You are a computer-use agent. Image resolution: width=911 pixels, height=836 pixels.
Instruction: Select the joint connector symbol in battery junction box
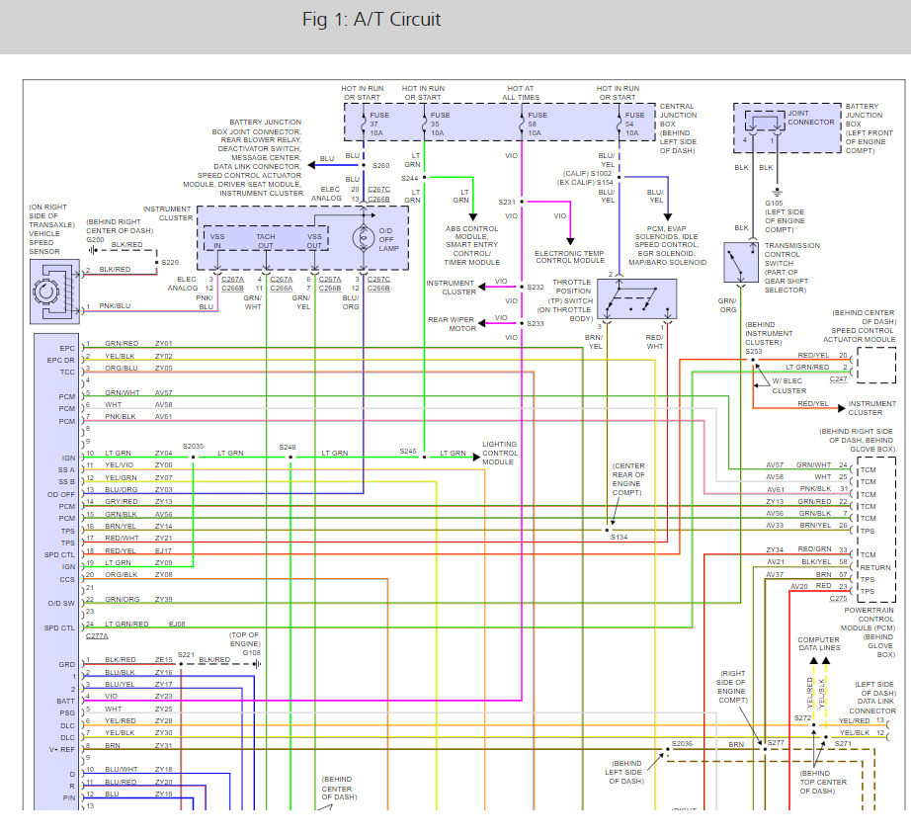click(765, 122)
